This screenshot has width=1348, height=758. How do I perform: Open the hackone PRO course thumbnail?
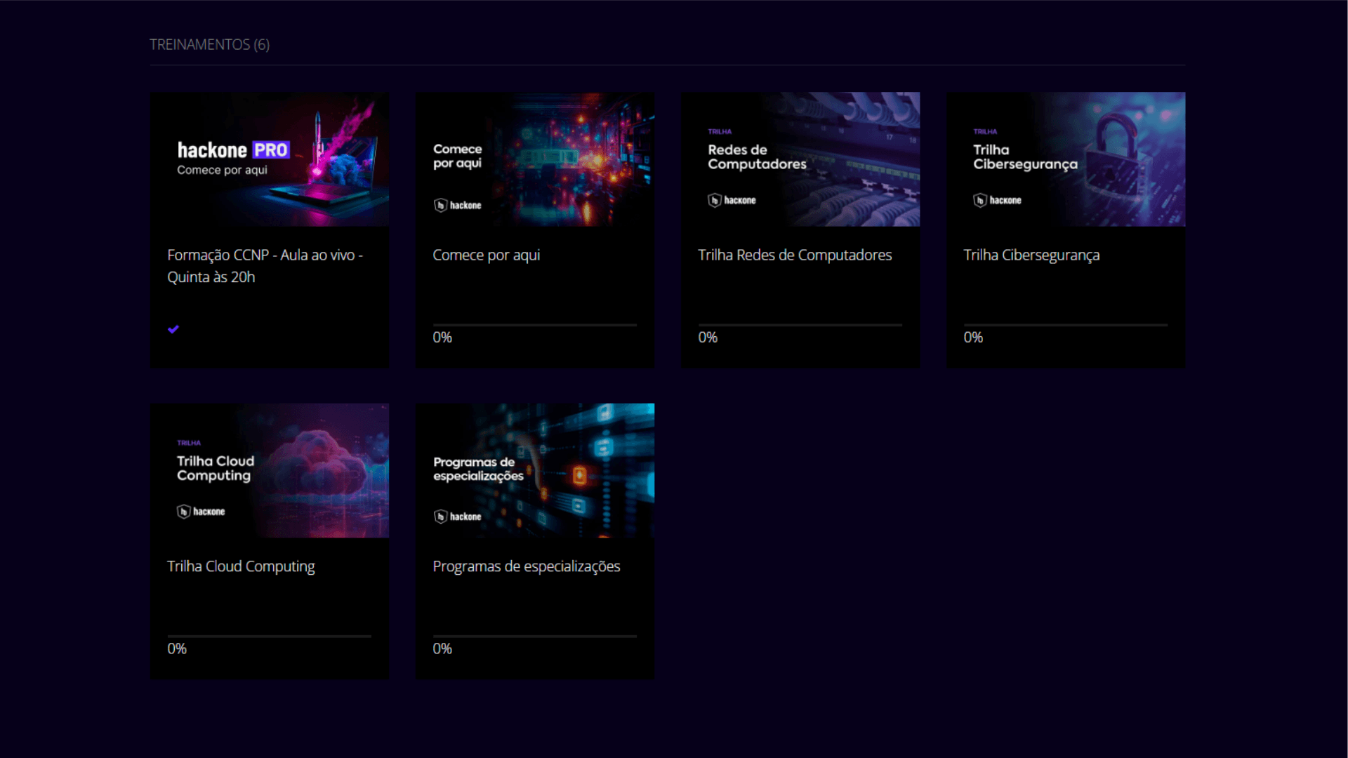(270, 159)
